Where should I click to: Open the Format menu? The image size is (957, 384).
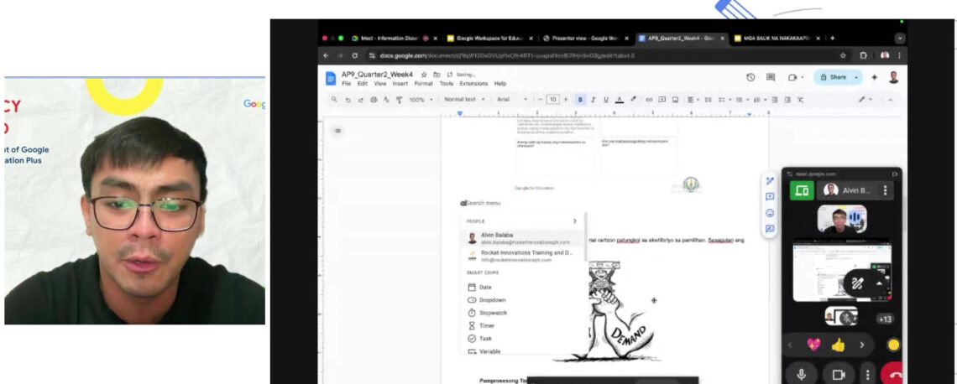[423, 84]
